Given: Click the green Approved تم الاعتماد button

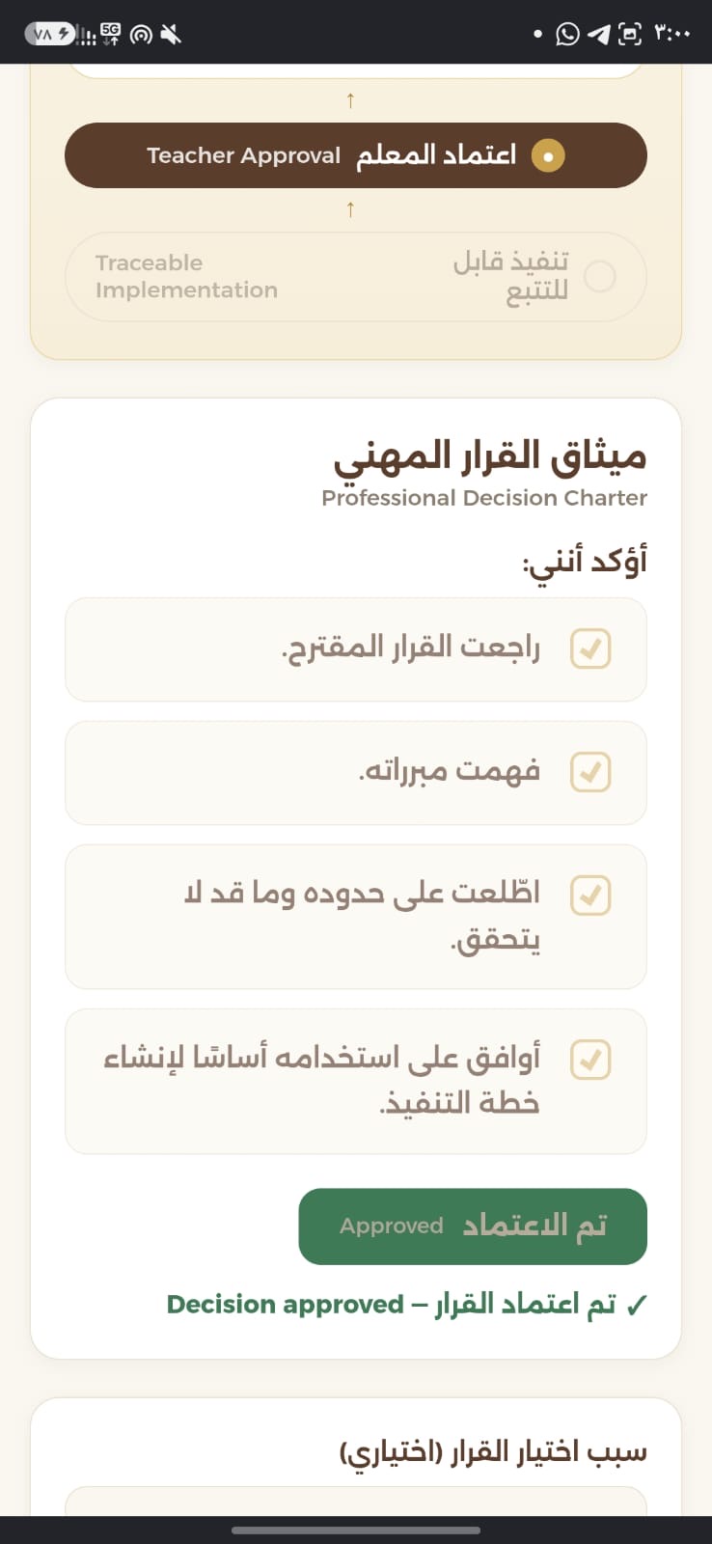Looking at the screenshot, I should (x=473, y=1227).
